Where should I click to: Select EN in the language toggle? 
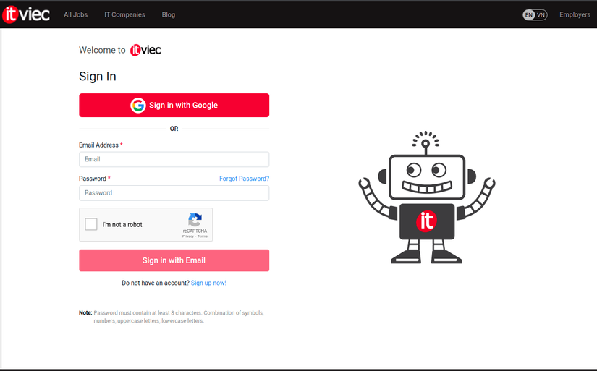point(529,15)
